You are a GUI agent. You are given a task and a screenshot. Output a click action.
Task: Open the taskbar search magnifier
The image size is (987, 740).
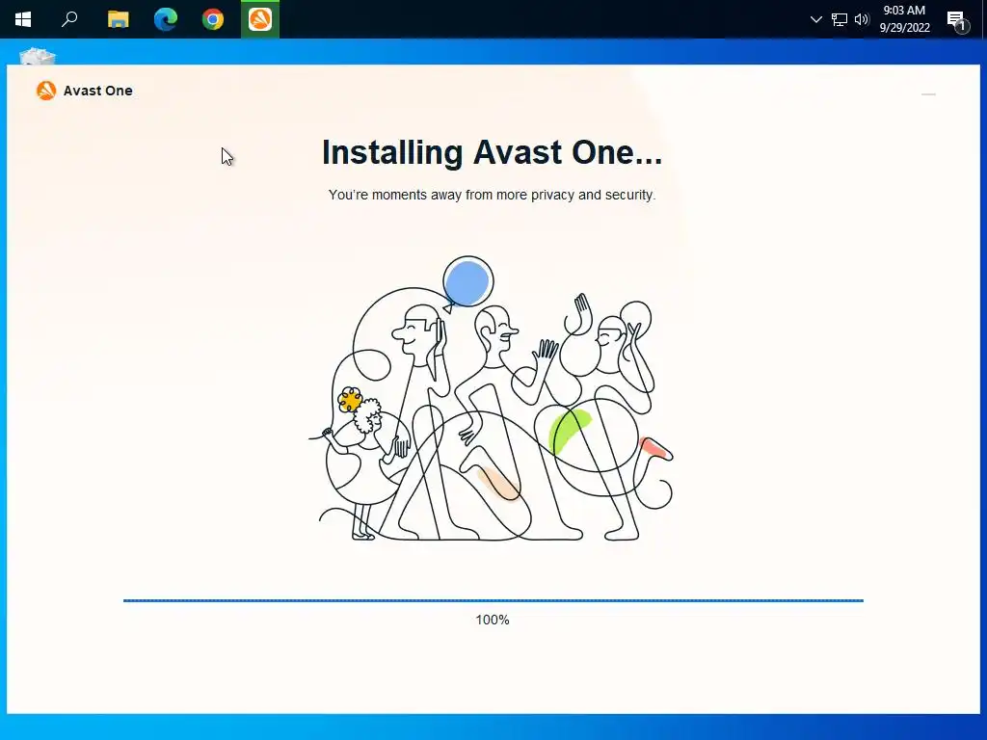click(69, 19)
